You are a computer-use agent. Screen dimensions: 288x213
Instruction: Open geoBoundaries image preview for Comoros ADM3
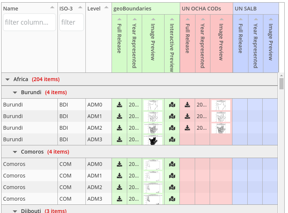(x=153, y=199)
